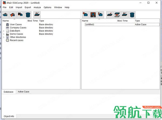Open the Edit menu
162x120 pixels.
point(11,8)
